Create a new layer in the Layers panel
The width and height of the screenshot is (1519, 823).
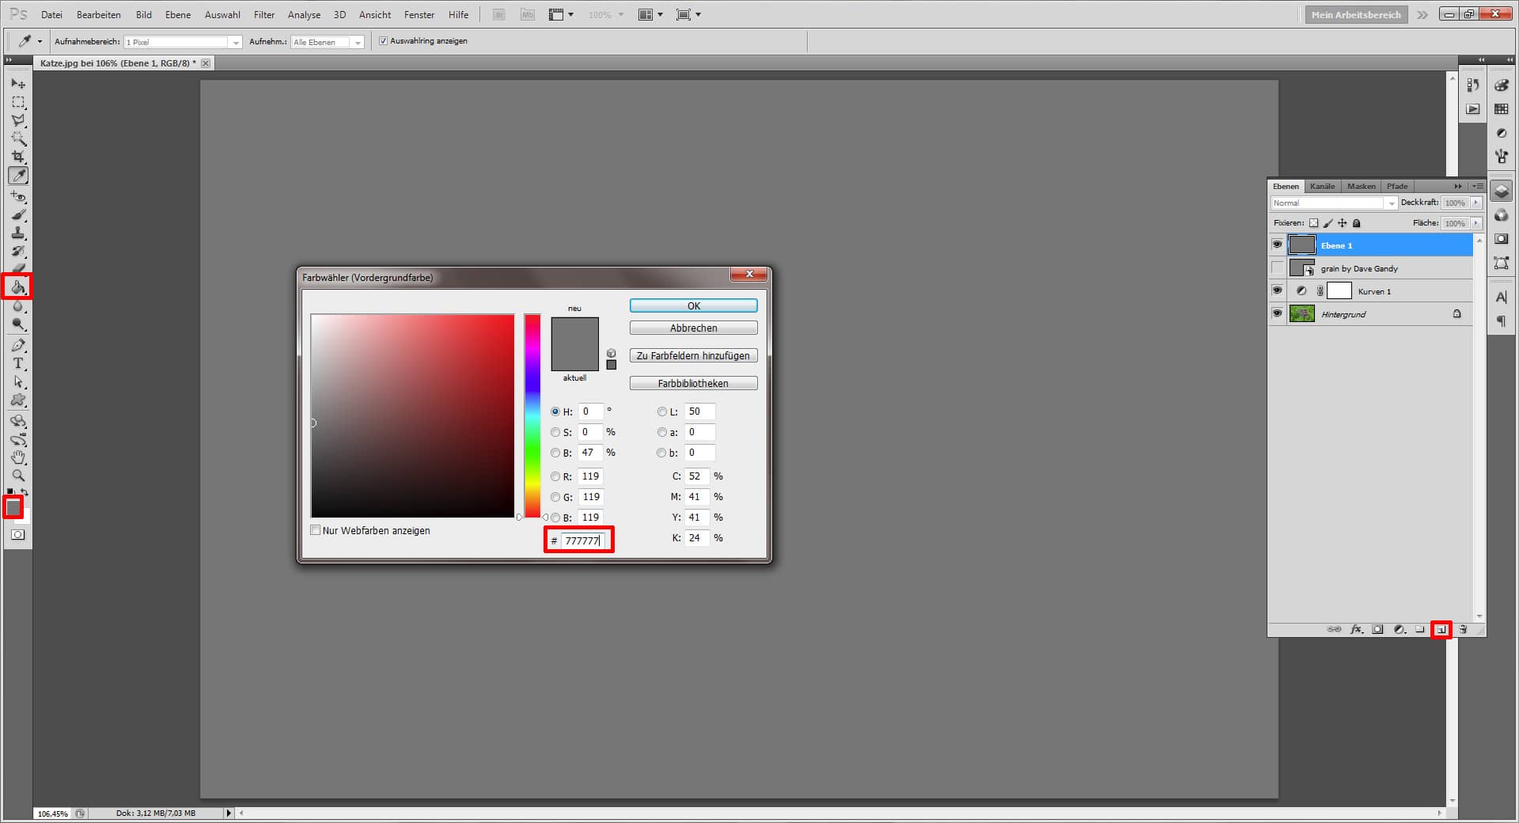click(x=1441, y=629)
